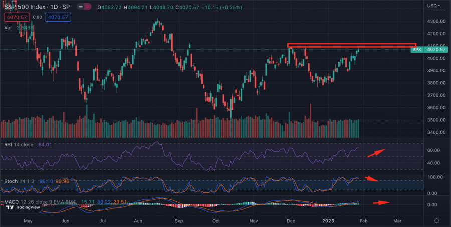The height and width of the screenshot is (227, 451).
Task: Click the Feb time axis label
Action: (363, 221)
